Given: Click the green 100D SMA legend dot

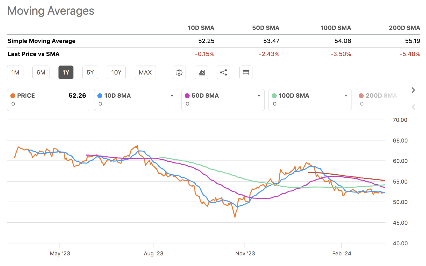Looking at the screenshot, I should [274, 95].
